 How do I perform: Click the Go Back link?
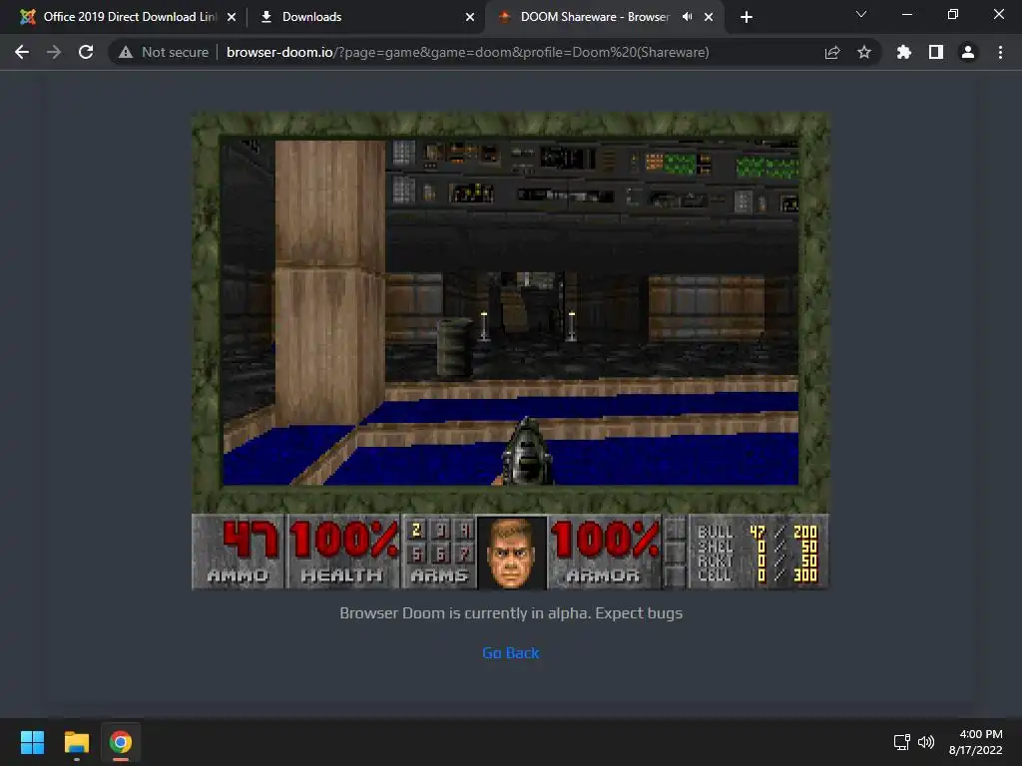tap(510, 652)
